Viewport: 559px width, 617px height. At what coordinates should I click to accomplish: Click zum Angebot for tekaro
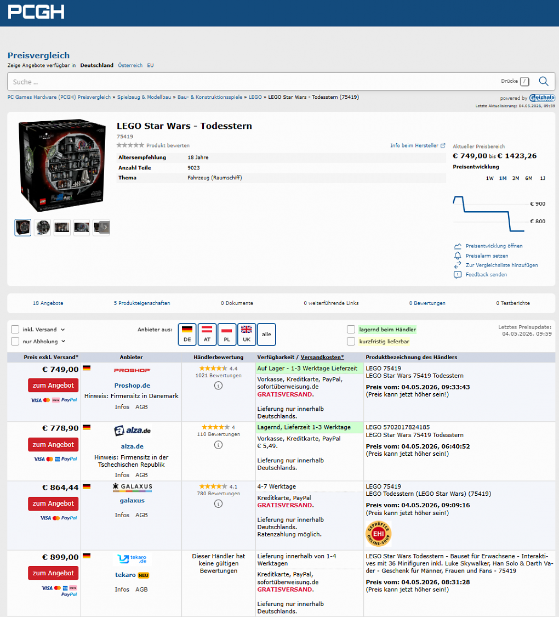(53, 573)
